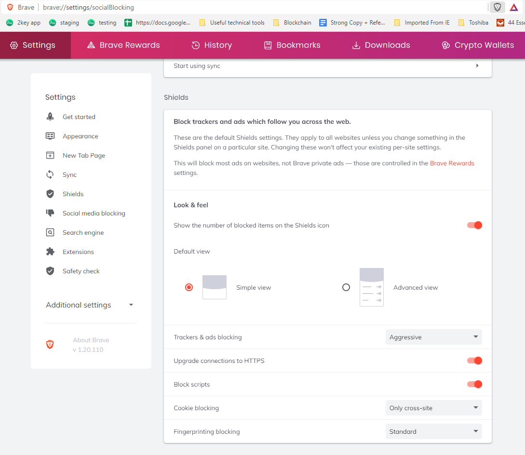
Task: Open Cookie blocking Only cross-site dropdown
Action: [433, 408]
